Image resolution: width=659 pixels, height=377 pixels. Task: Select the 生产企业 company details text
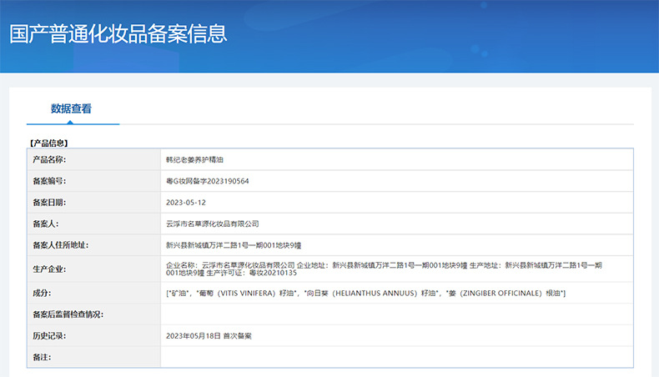pyautogui.click(x=384, y=269)
